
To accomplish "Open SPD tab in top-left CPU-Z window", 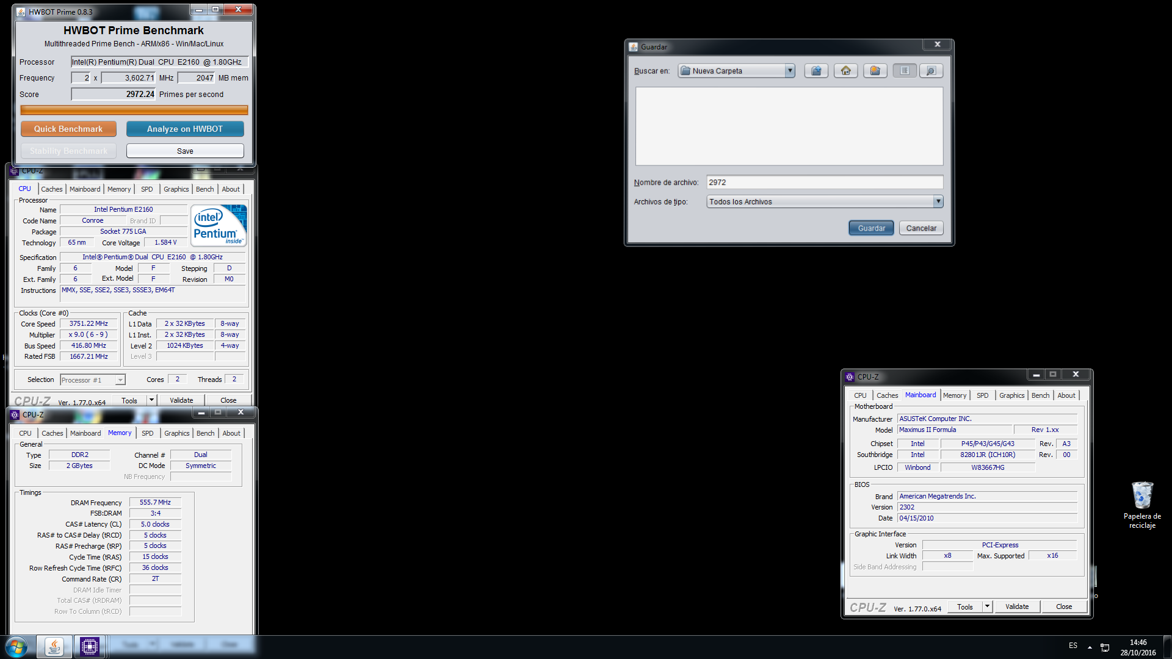I will pyautogui.click(x=147, y=189).
